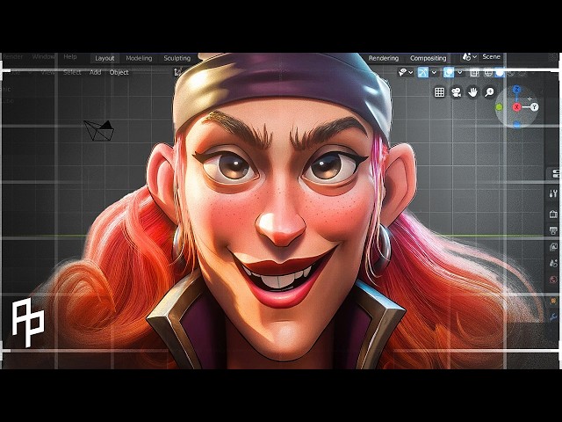Open the View Layer properties icon

553,247
